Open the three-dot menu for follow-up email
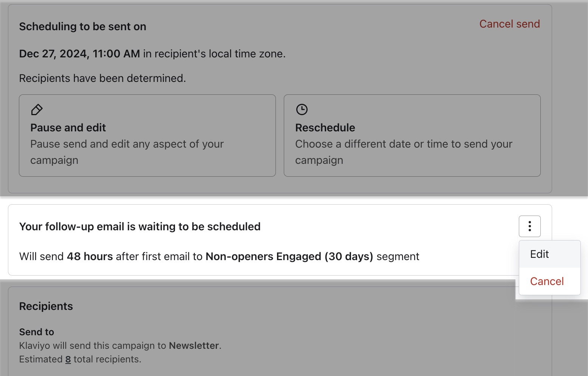This screenshot has height=376, width=588. (x=529, y=226)
